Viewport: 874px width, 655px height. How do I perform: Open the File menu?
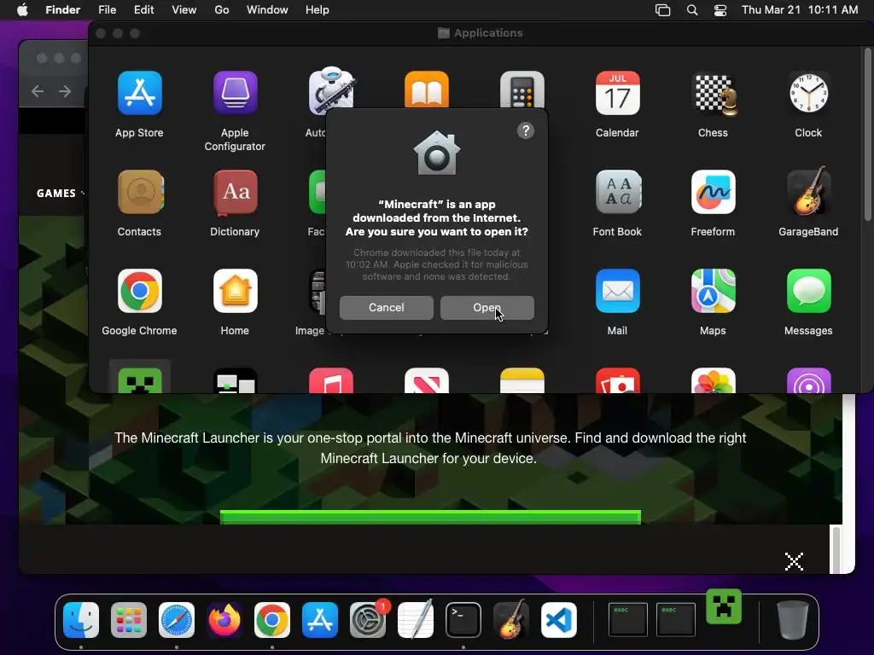[x=107, y=10]
